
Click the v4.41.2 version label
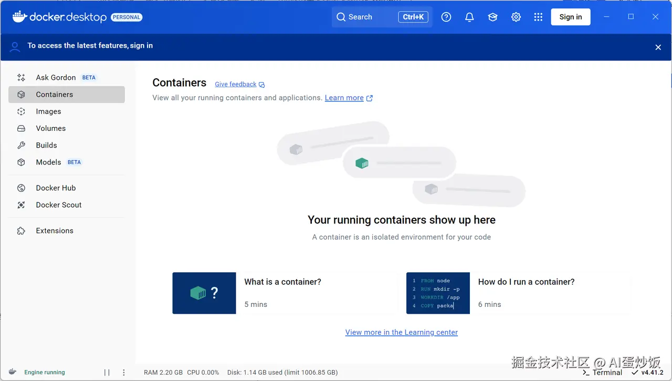pyautogui.click(x=652, y=373)
